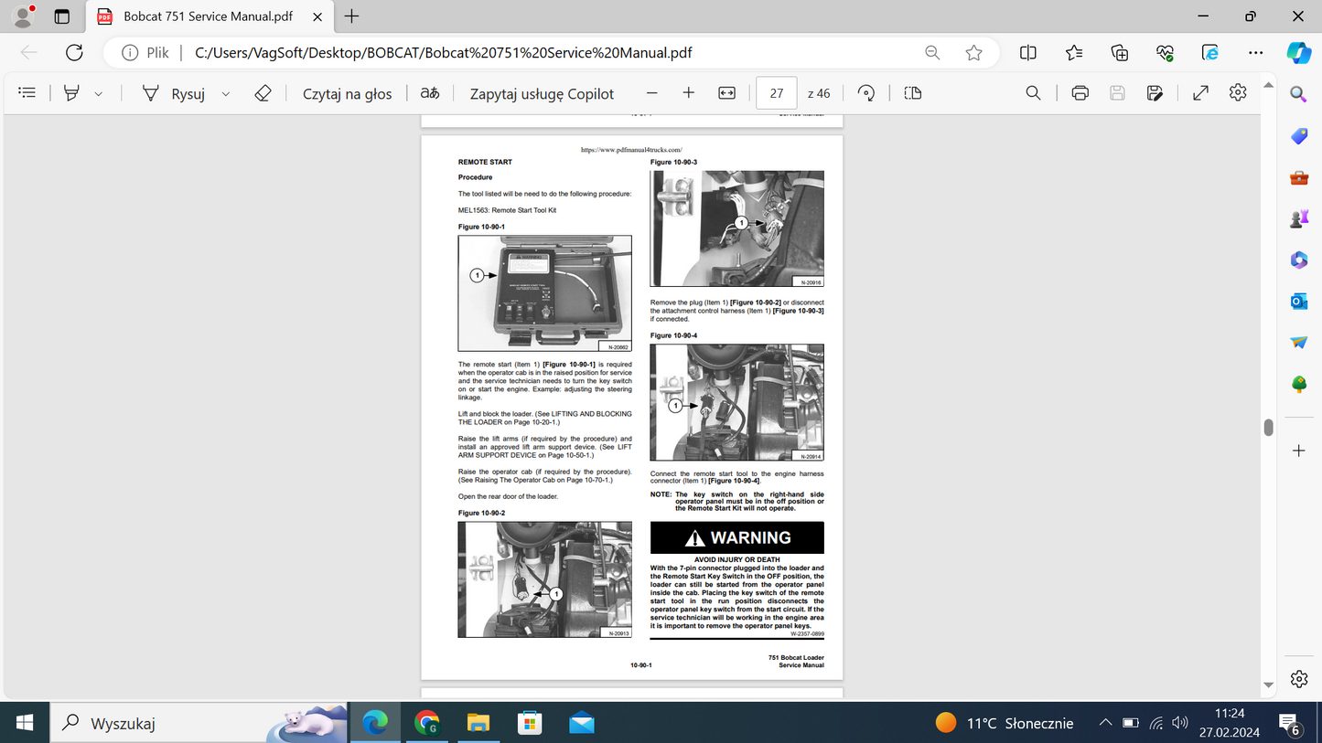Open Settings and more menu

[1255, 52]
